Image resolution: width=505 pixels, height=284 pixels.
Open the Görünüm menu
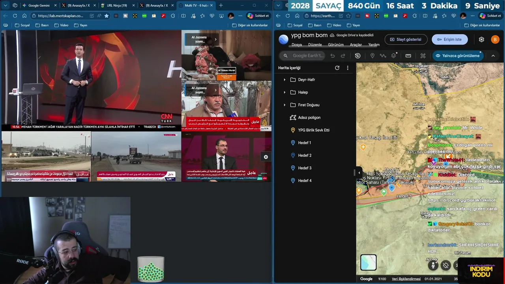[336, 45]
